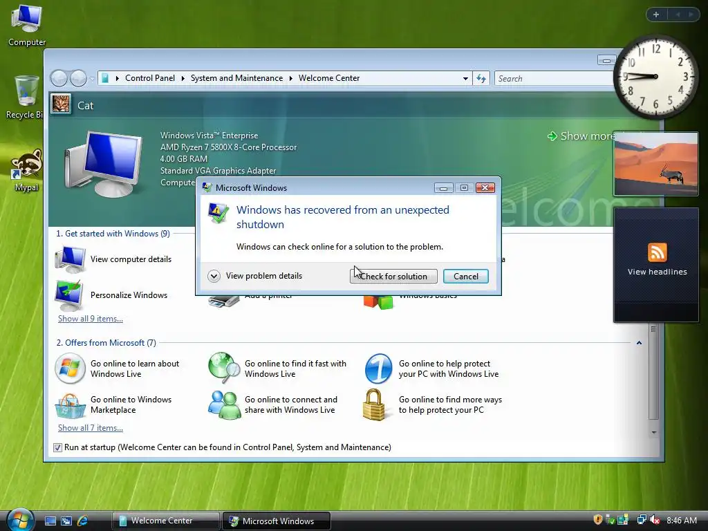Click Personalize Windows text
This screenshot has width=708, height=531.
point(129,295)
